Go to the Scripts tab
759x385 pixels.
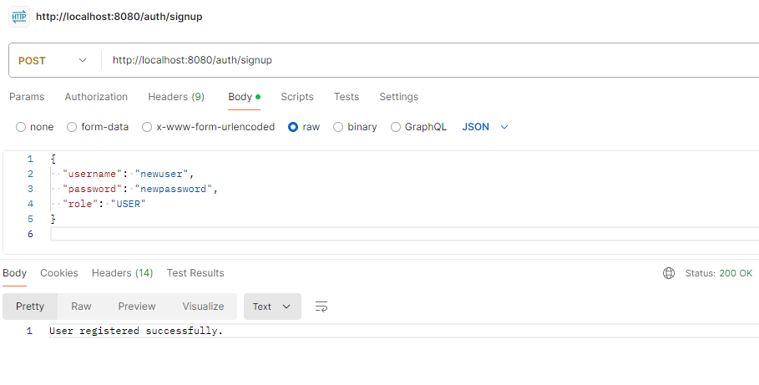297,97
